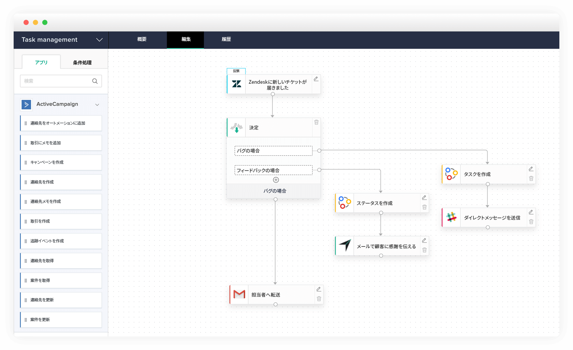Switch to the 条件処理 tab
The width and height of the screenshot is (573, 350).
(82, 62)
